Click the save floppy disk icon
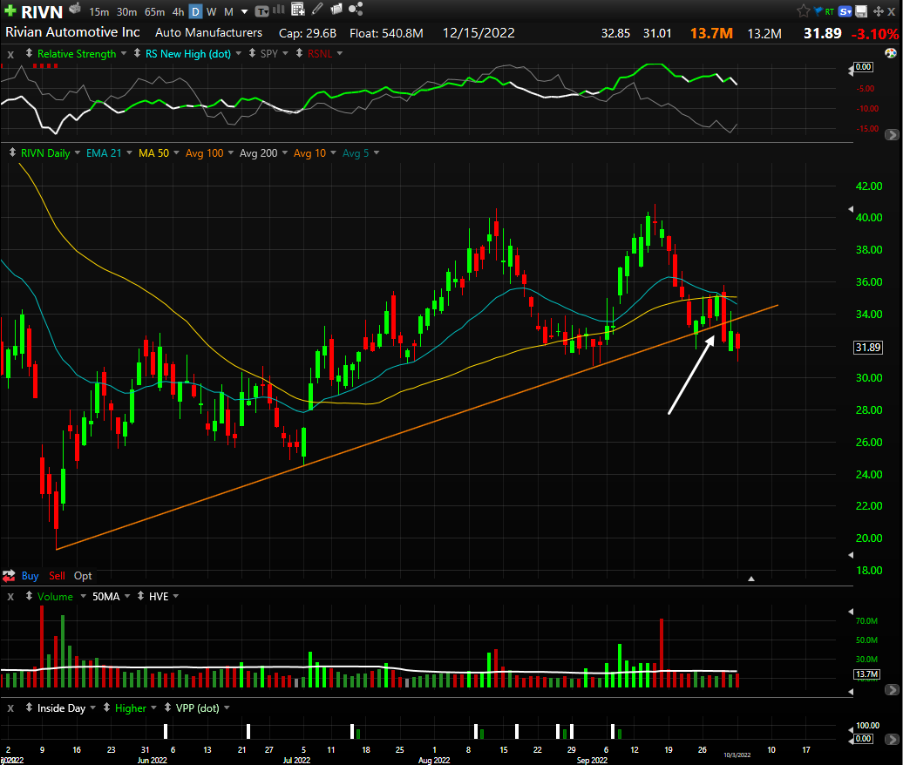Viewport: 903px width, 765px height. tap(861, 11)
